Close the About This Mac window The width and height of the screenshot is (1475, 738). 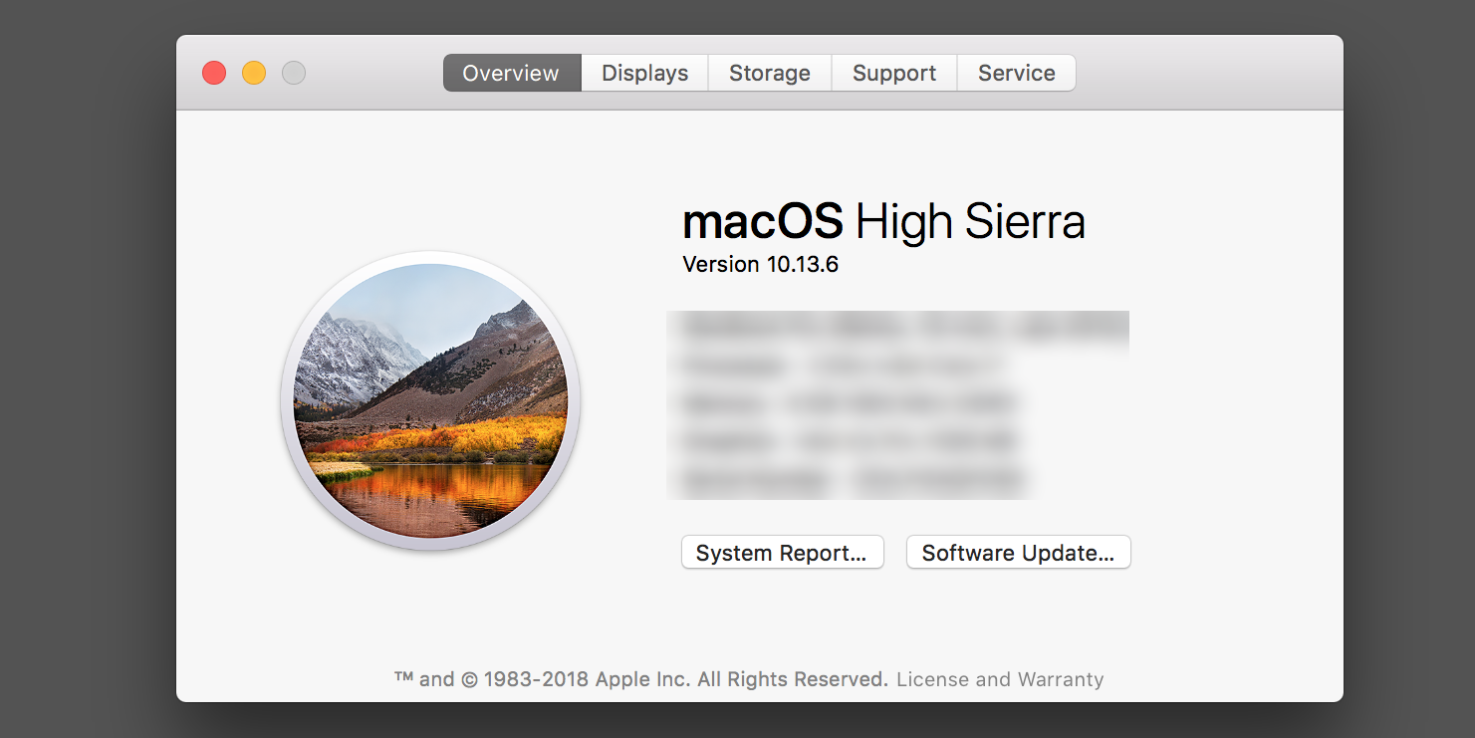point(214,73)
